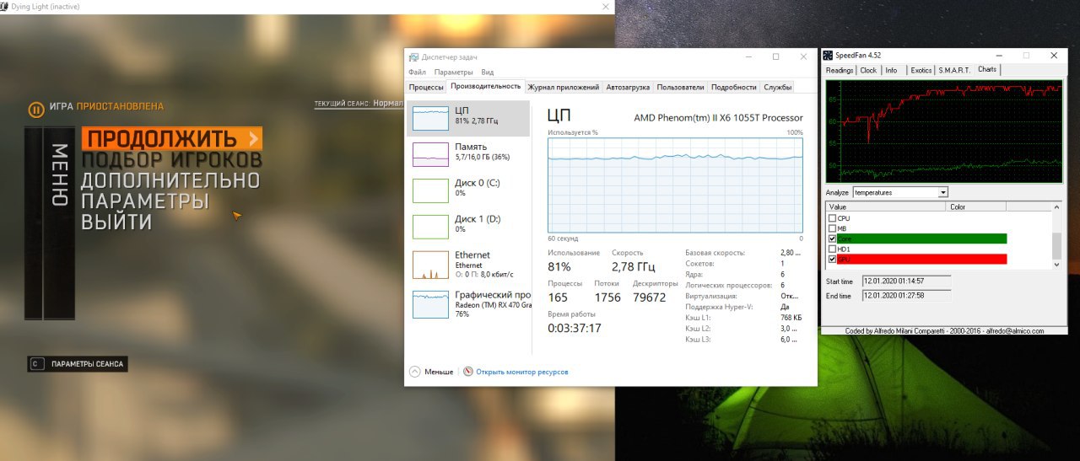The height and width of the screenshot is (461, 1080).
Task: Click ДОПОЛНИТЕЛЬНО in the game menu
Action: pyautogui.click(x=170, y=180)
